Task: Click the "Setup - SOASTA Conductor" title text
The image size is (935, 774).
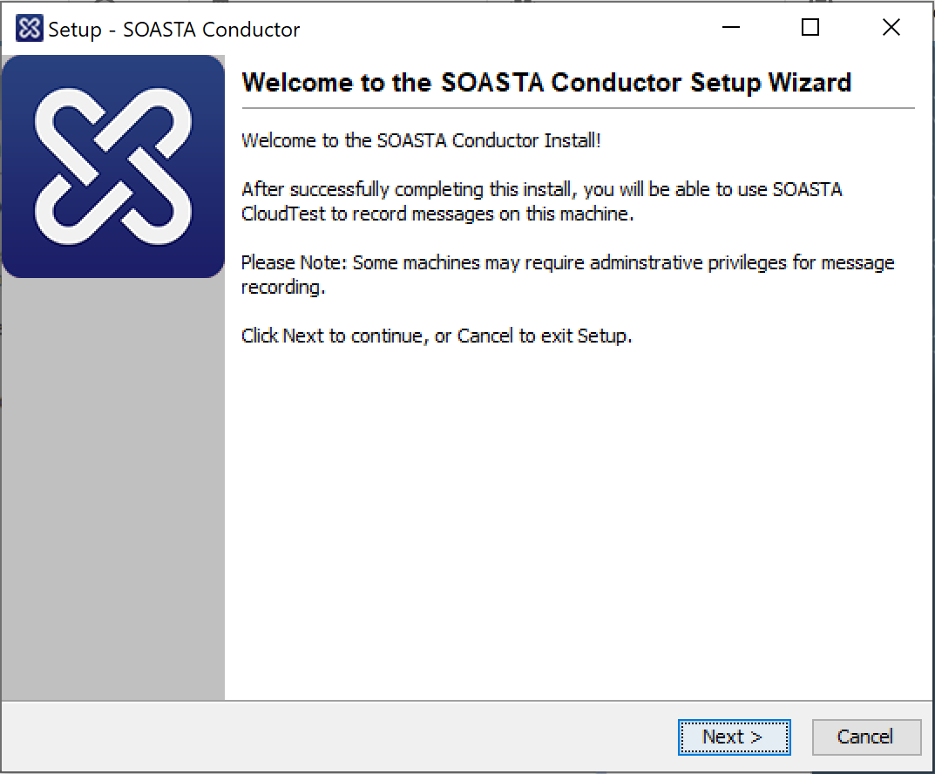Action: click(x=173, y=30)
